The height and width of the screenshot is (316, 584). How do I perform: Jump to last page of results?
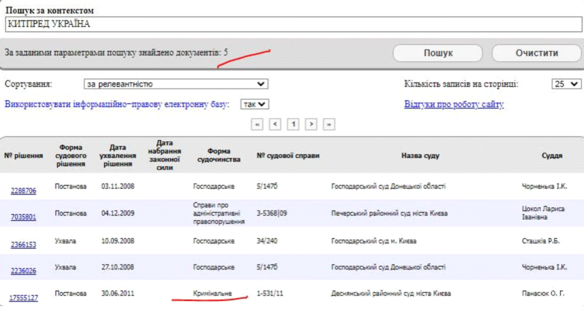(329, 124)
